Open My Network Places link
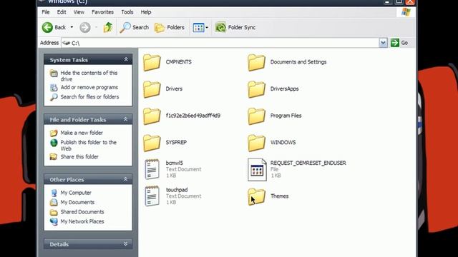 (x=82, y=221)
